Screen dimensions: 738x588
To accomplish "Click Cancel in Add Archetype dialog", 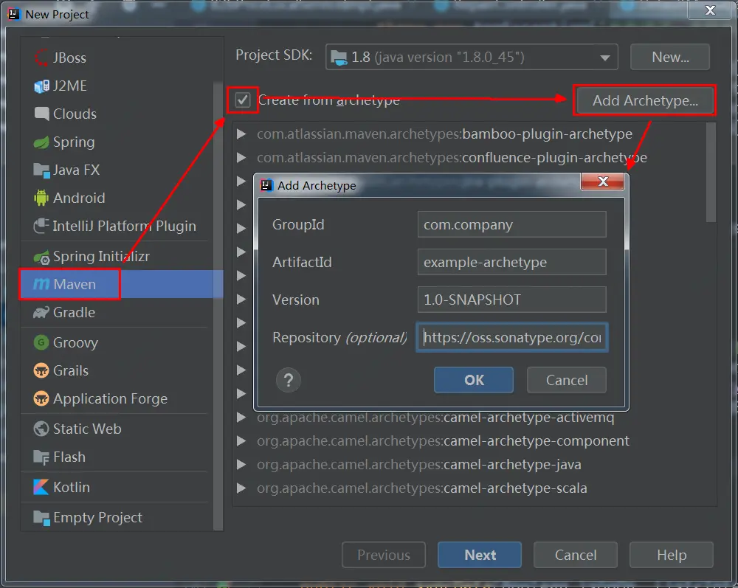I will click(x=567, y=380).
